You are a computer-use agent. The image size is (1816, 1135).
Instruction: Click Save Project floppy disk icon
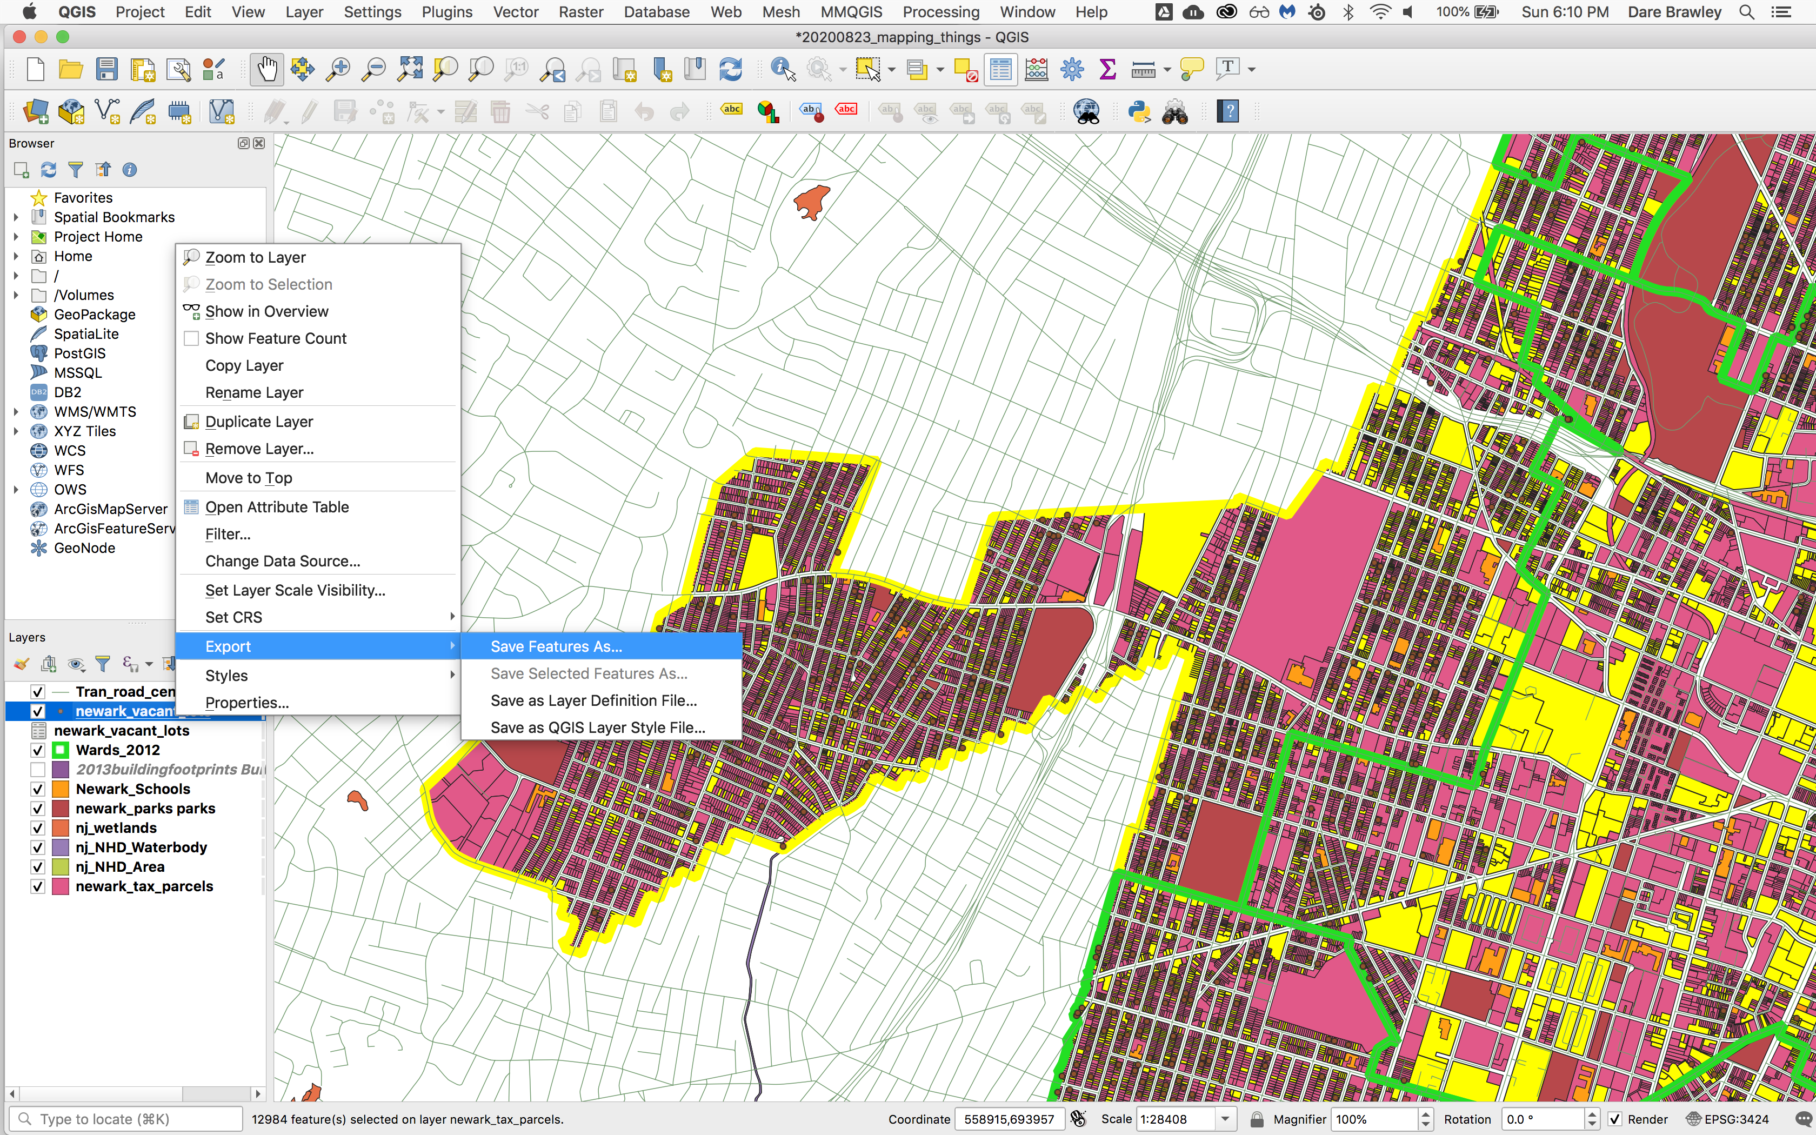[106, 70]
